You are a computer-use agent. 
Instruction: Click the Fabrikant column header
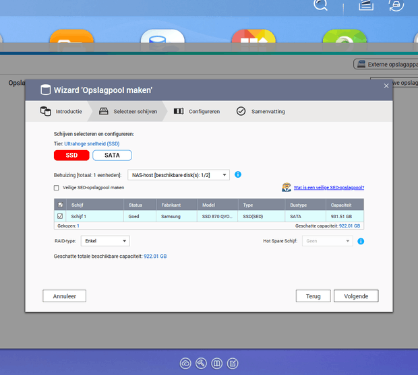click(177, 205)
